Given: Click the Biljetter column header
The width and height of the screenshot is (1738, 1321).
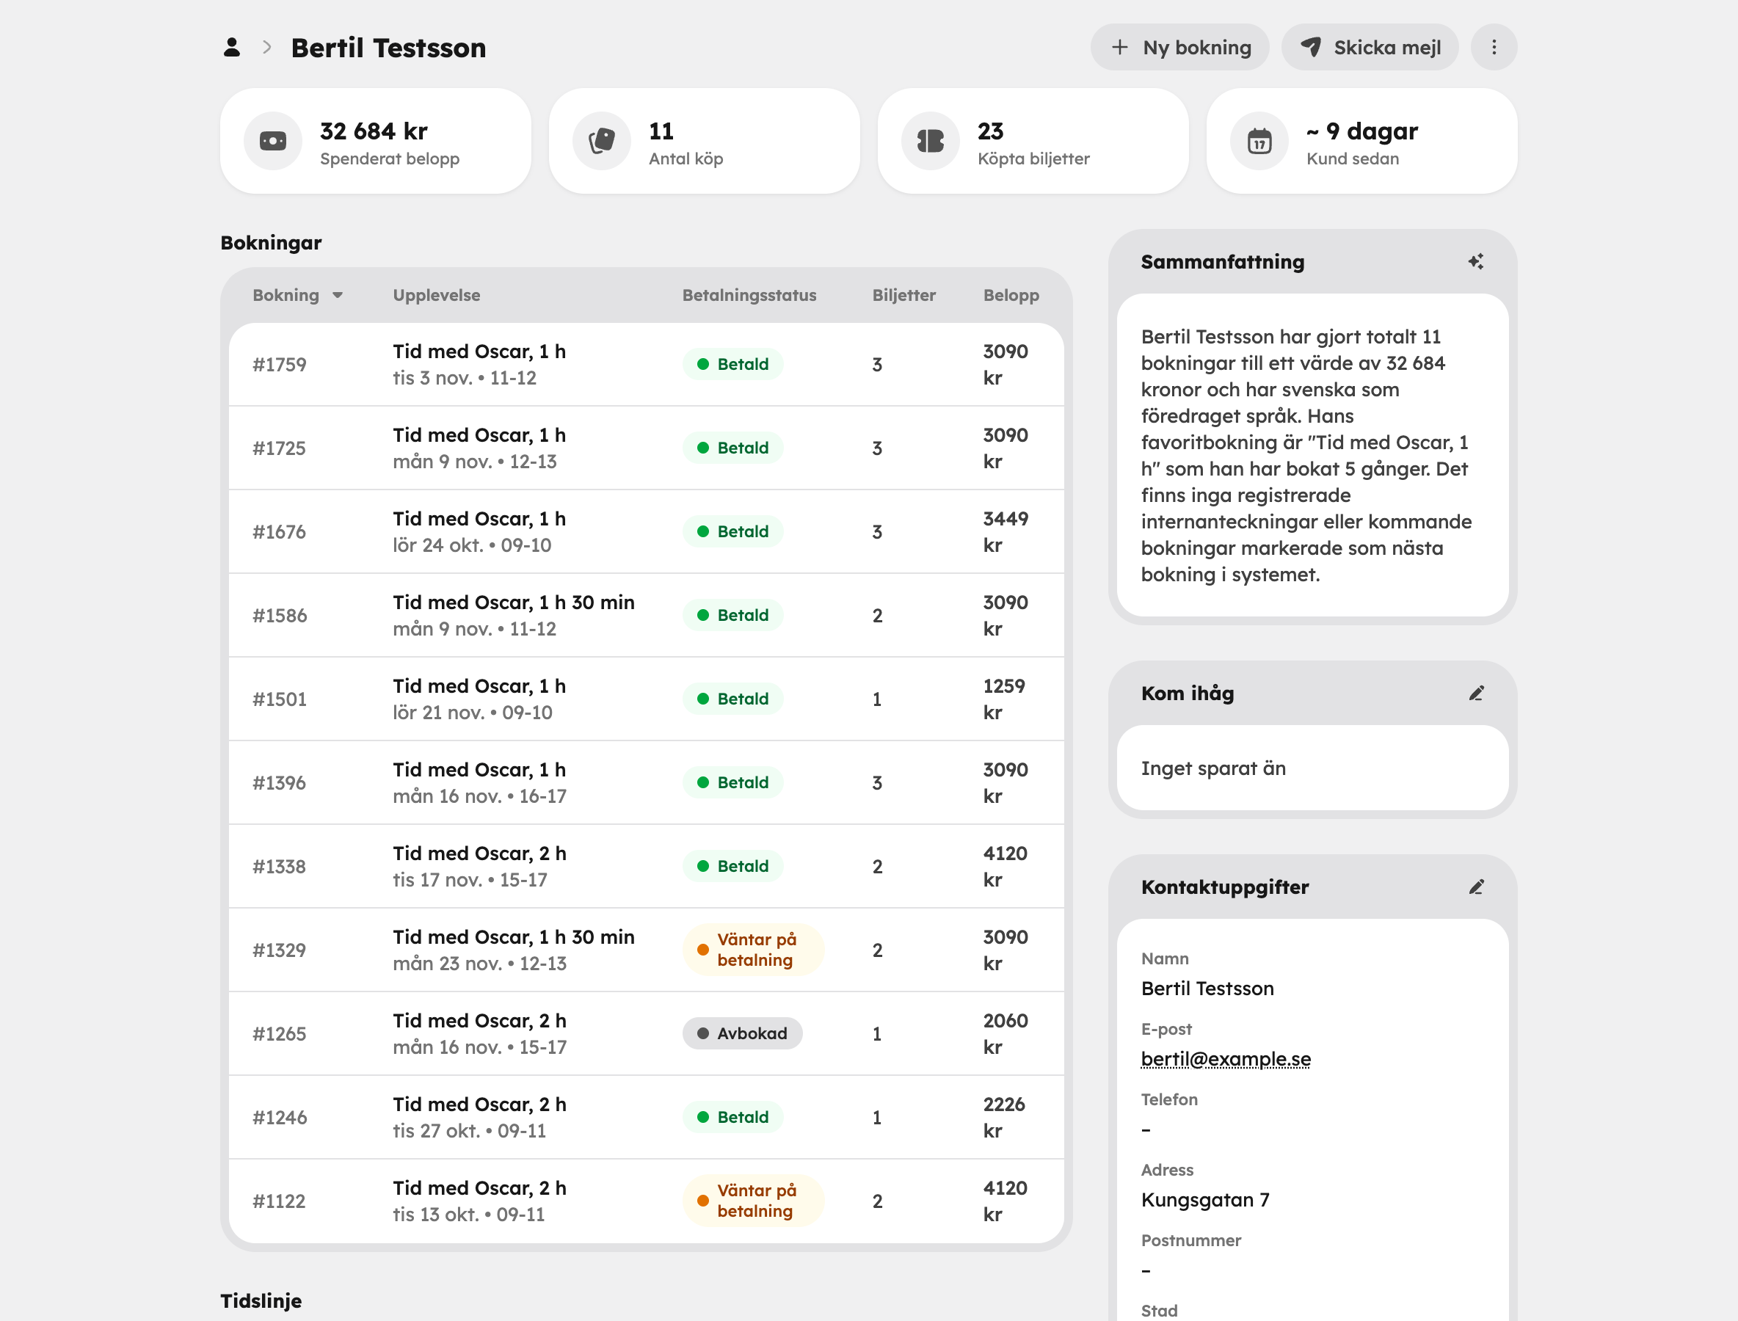Looking at the screenshot, I should pos(903,296).
